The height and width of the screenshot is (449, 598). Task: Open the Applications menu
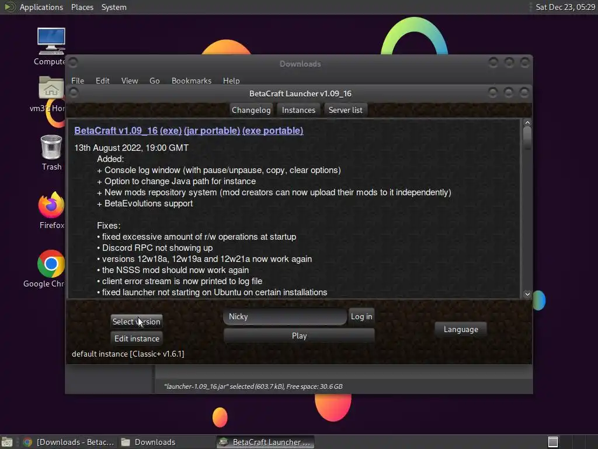pos(41,7)
